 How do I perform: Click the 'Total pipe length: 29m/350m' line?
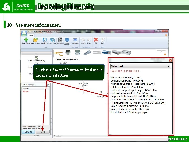pos(127,87)
